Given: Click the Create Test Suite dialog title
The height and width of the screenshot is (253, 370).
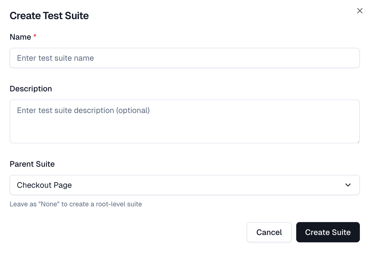Looking at the screenshot, I should tap(49, 16).
